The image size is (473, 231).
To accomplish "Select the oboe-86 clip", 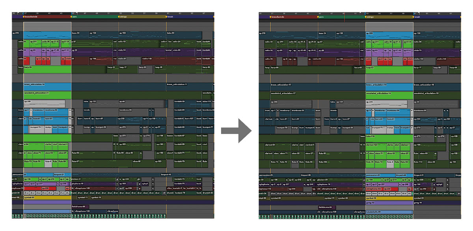I will pos(143,164).
